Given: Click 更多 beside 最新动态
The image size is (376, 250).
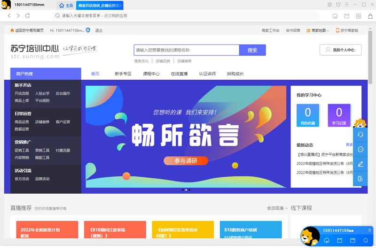Looking at the screenshot, I should click(x=349, y=144).
